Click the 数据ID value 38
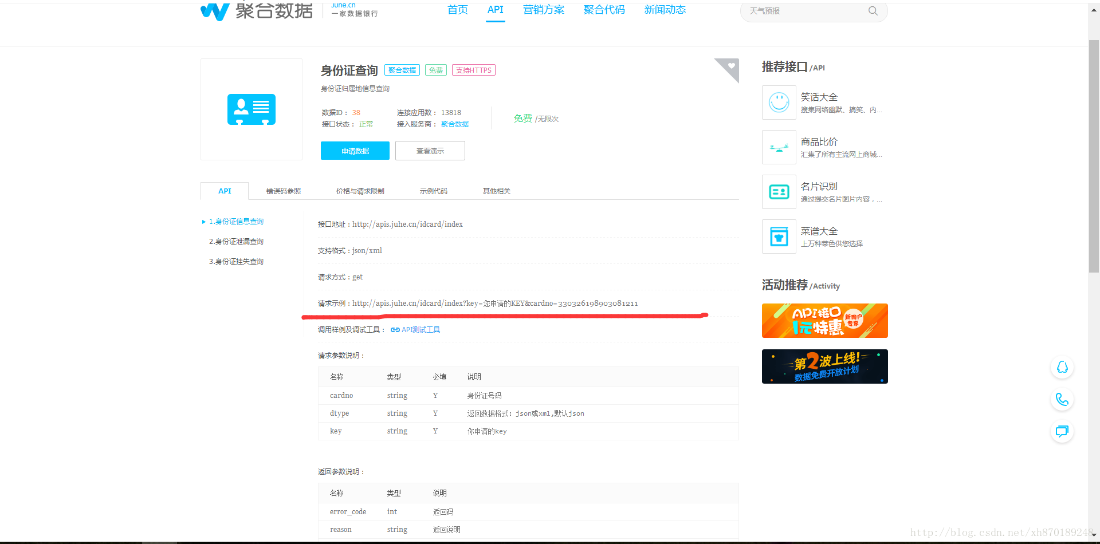Viewport: 1100px width, 544px height. pos(356,113)
